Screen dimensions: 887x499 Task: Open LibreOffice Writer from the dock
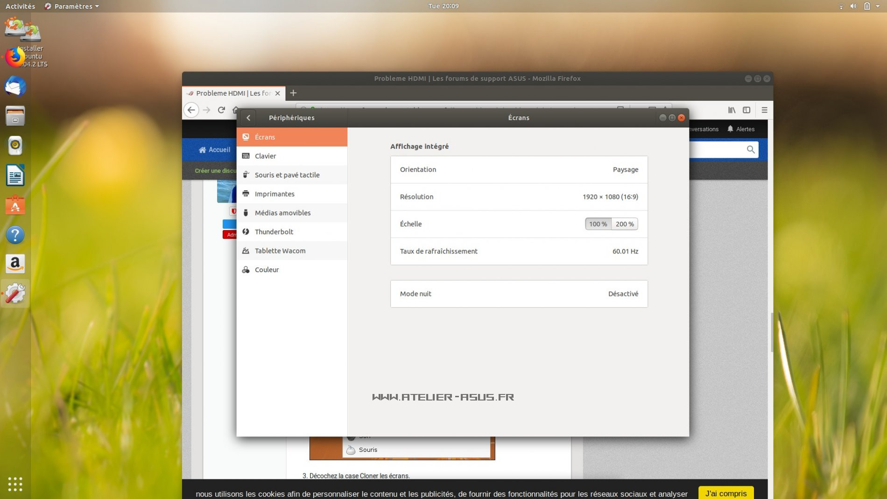(15, 176)
